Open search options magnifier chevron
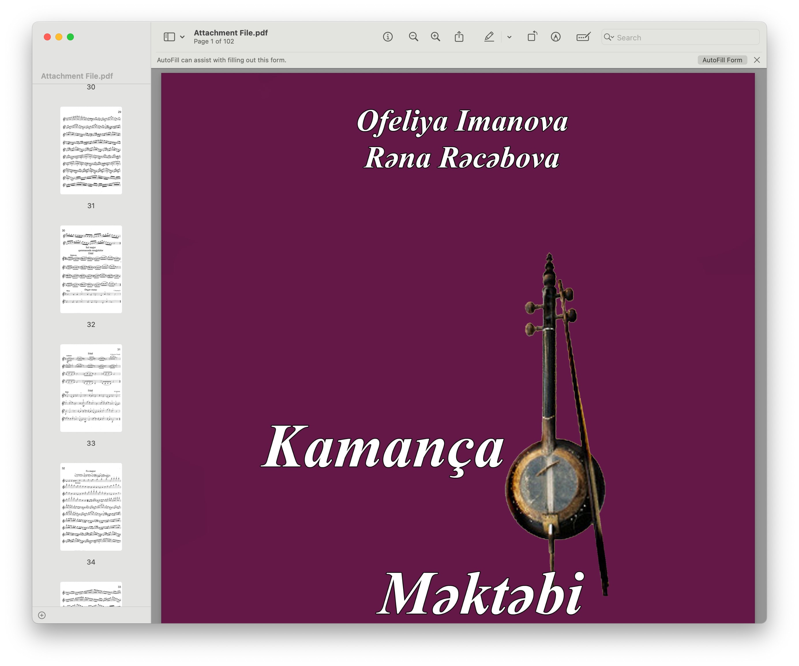799x666 pixels. [609, 37]
